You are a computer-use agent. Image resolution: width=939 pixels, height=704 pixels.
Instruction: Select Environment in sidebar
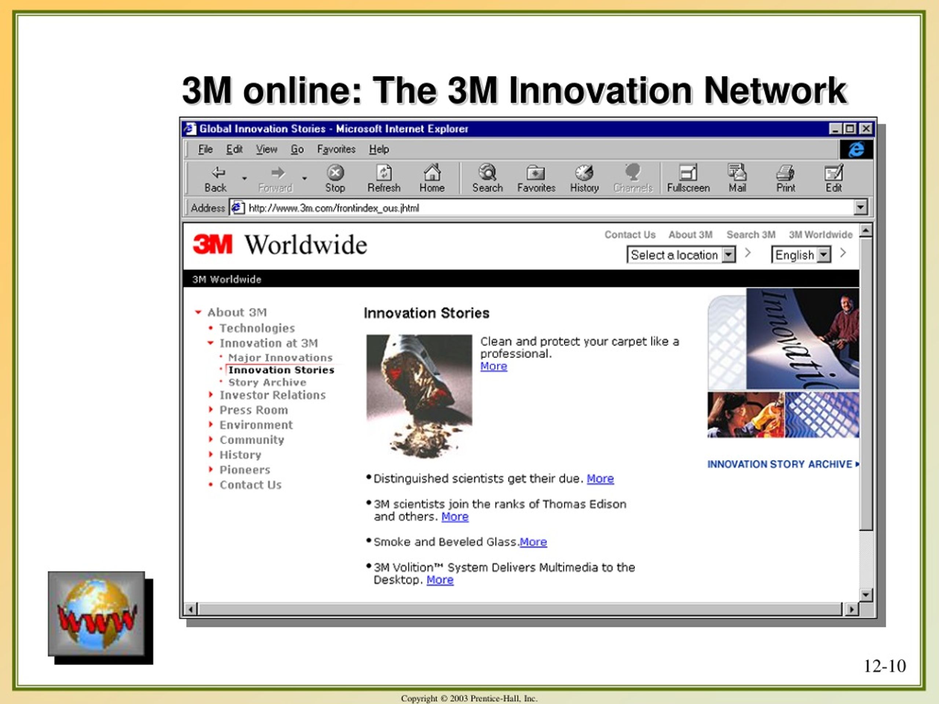coord(256,425)
